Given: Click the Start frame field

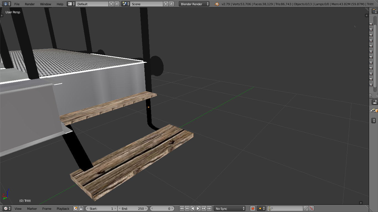Looking at the screenshot, I should coord(102,208).
